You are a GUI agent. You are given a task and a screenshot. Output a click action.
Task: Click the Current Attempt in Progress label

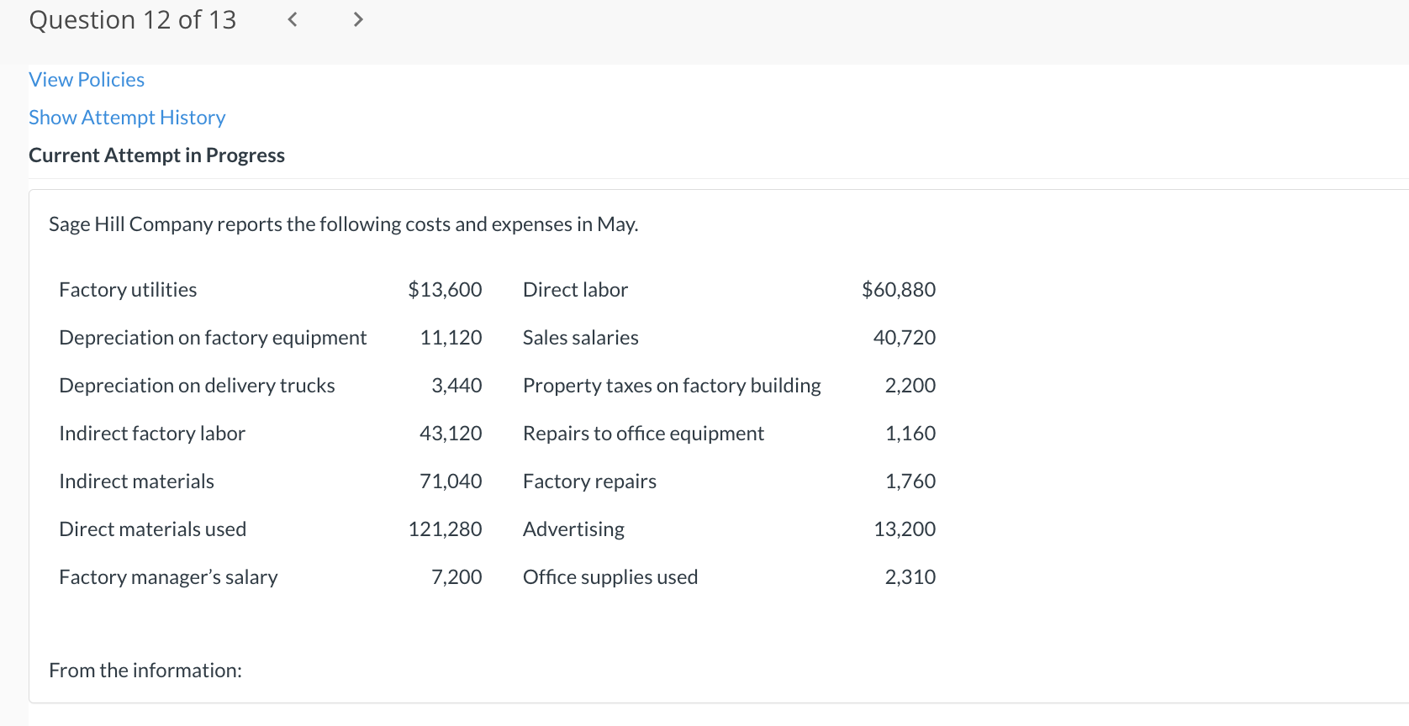(156, 155)
